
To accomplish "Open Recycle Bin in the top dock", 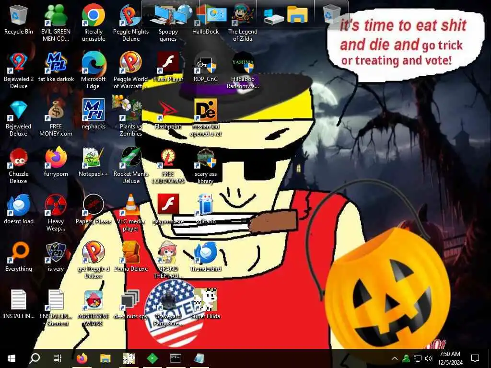I will click(x=332, y=14).
